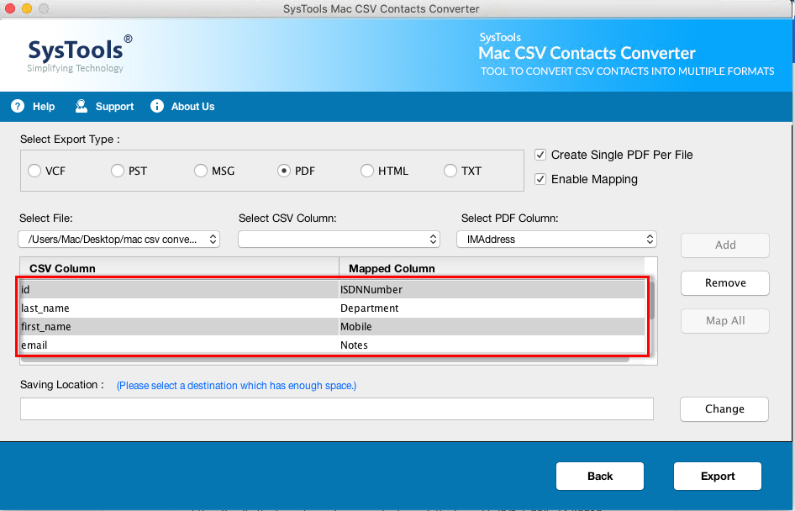
Task: Click the Mapped Column table header
Action: [x=492, y=268]
